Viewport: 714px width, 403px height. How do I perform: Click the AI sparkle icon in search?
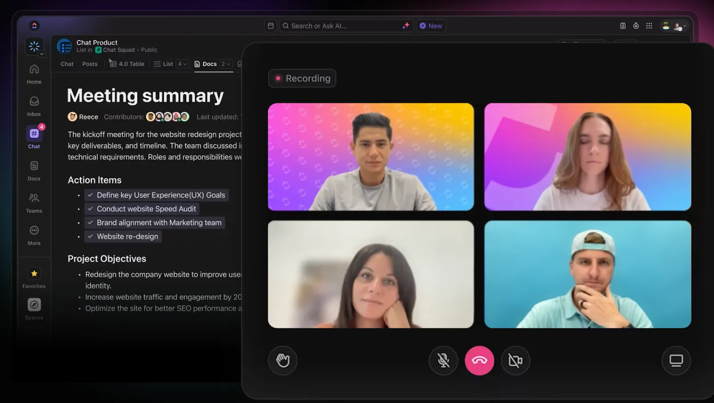(406, 26)
